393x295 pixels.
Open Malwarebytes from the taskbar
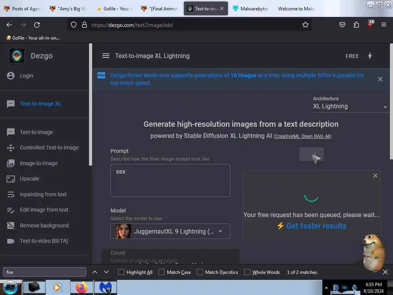tap(106, 287)
